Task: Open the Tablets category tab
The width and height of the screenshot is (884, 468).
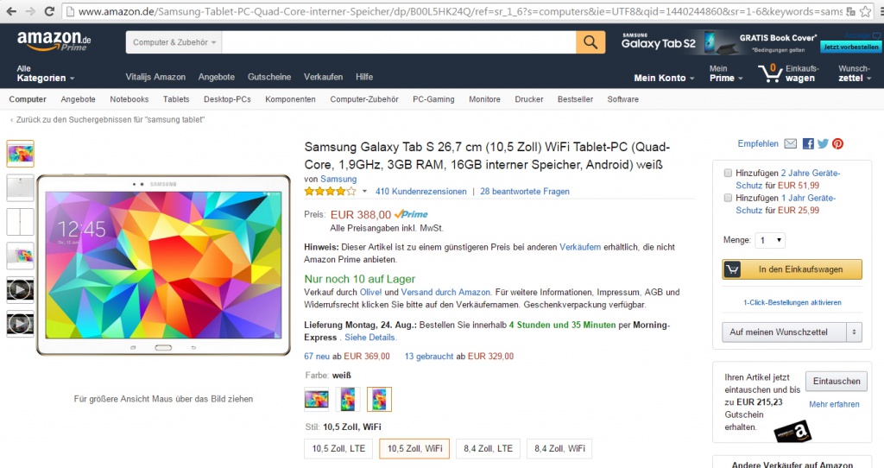Action: 176,99
